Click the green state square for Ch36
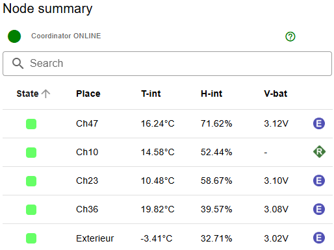 point(31,210)
